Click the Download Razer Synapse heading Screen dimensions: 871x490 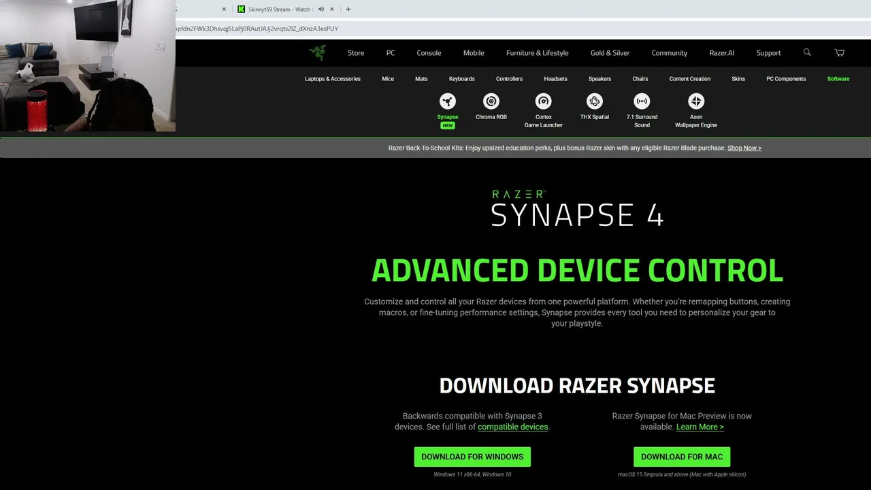(x=577, y=386)
